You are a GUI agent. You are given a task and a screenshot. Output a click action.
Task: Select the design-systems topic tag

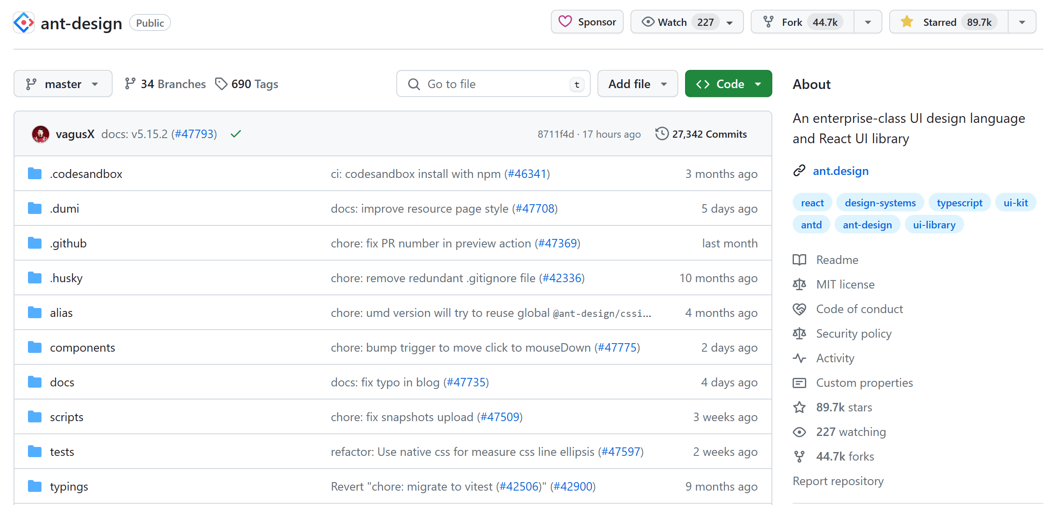(x=880, y=203)
